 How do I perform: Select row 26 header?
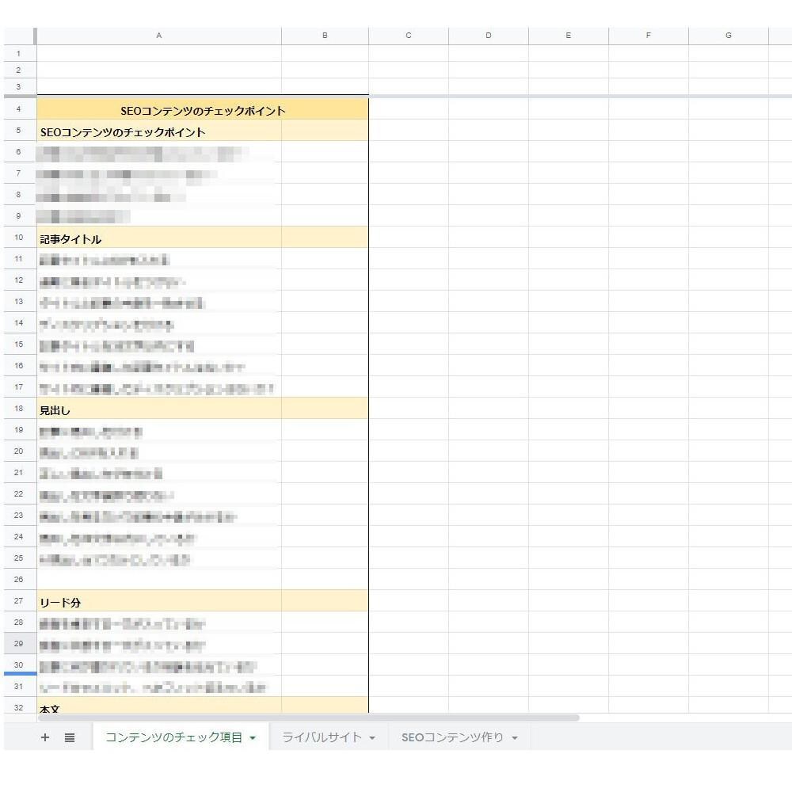tap(19, 580)
